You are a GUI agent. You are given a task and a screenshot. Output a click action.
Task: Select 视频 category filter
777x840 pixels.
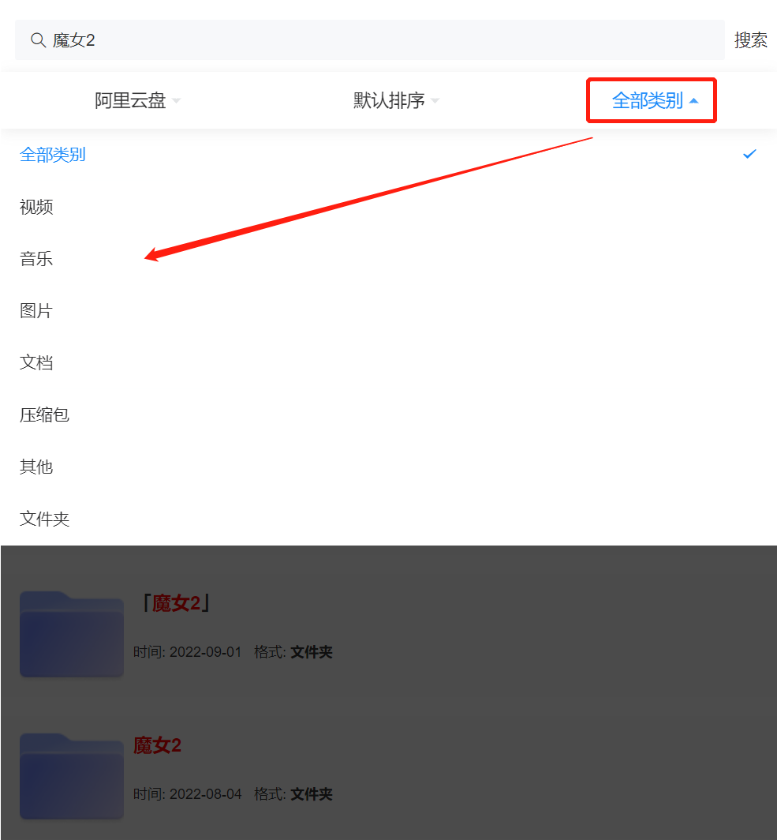click(x=36, y=207)
